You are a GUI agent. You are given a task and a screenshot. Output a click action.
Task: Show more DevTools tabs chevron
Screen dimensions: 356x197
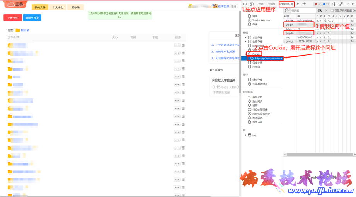pos(298,4)
